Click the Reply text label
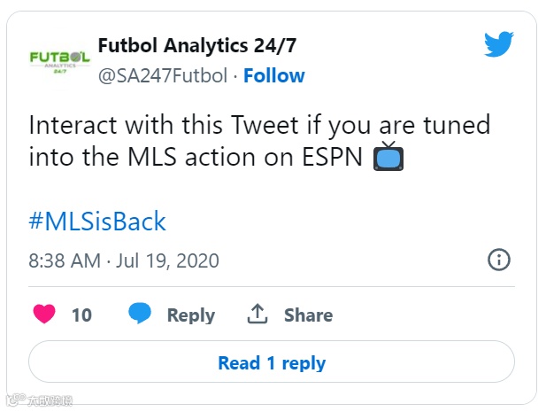The width and height of the screenshot is (546, 412). (x=191, y=315)
